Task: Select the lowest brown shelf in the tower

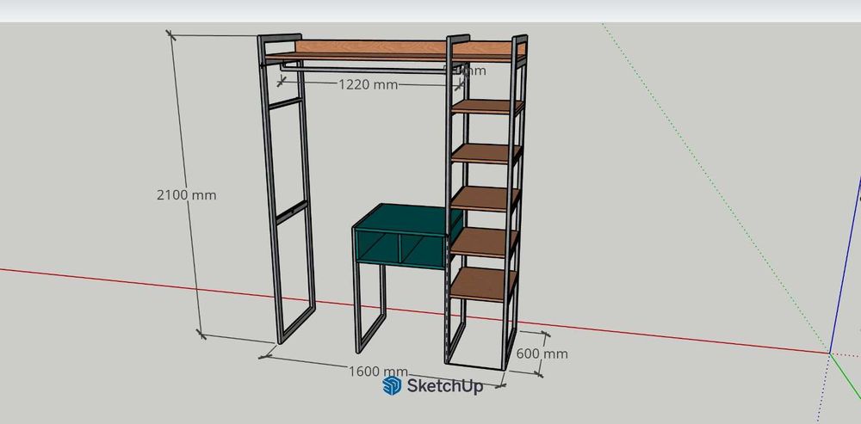Action: click(x=483, y=284)
